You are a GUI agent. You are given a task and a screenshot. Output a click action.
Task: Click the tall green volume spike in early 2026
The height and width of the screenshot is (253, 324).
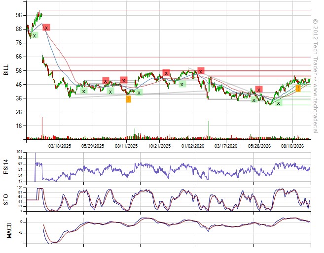(x=209, y=129)
